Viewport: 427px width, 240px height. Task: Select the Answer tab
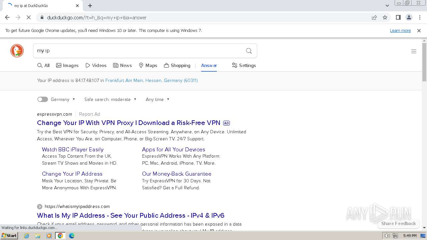(x=209, y=65)
